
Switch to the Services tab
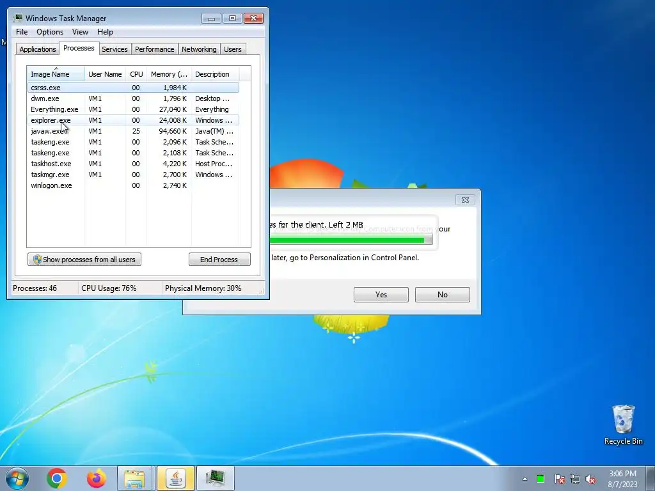[114, 49]
